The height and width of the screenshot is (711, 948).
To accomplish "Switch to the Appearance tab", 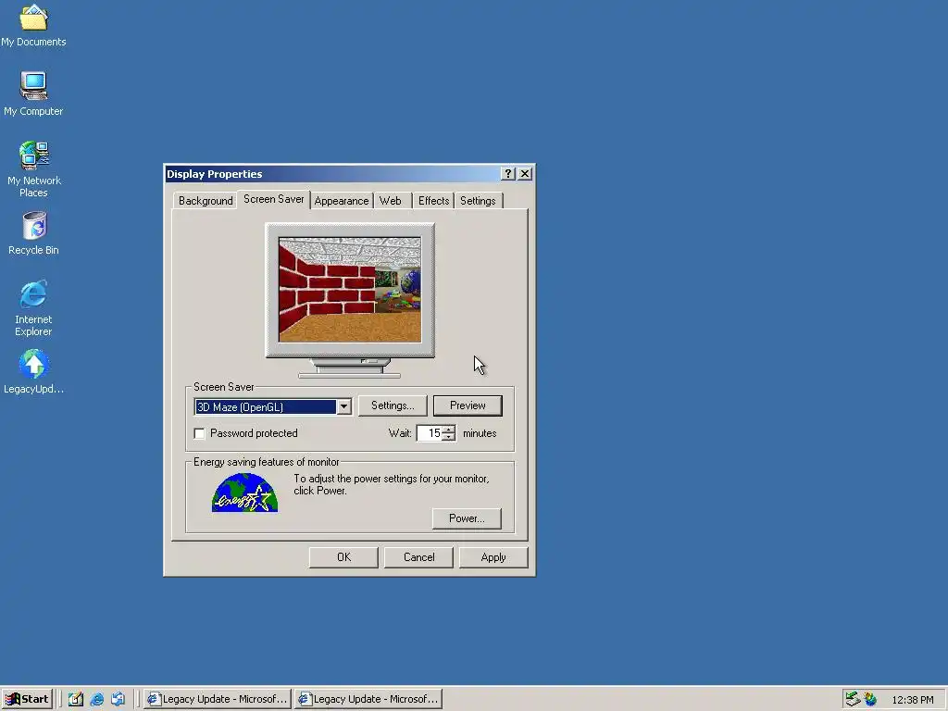I will pos(341,201).
